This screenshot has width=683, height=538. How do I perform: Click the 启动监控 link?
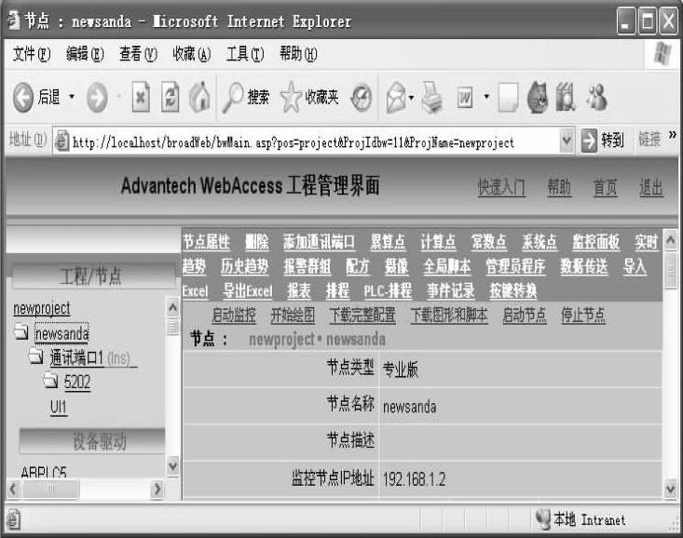pos(234,315)
